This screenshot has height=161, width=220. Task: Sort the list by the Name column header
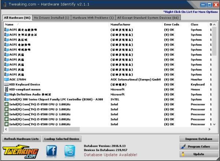point(55,25)
